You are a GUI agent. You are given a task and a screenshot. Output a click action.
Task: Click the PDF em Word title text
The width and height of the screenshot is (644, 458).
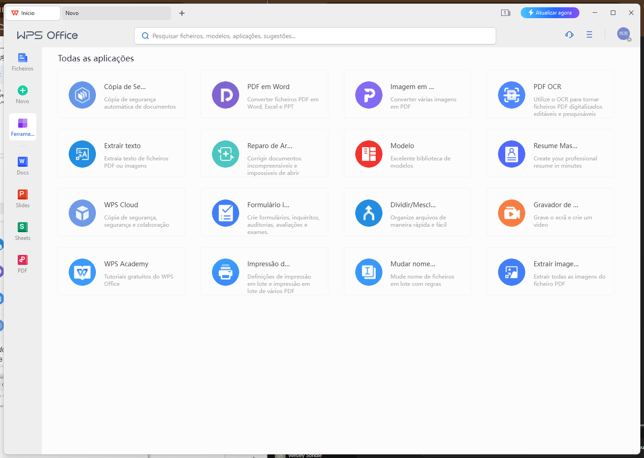[x=268, y=87]
